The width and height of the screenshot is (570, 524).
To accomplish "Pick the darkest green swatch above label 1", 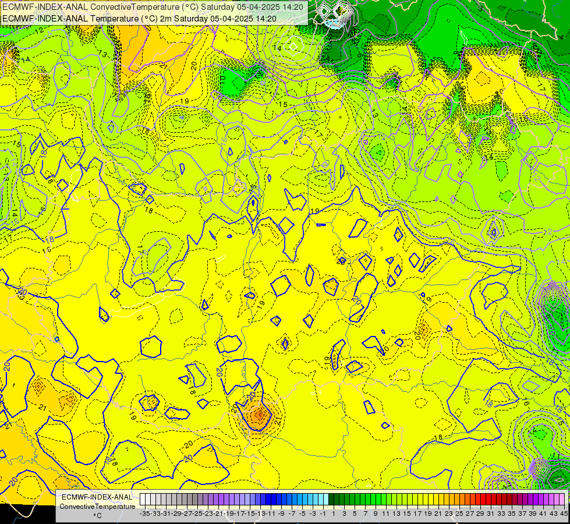I will pyautogui.click(x=331, y=499).
